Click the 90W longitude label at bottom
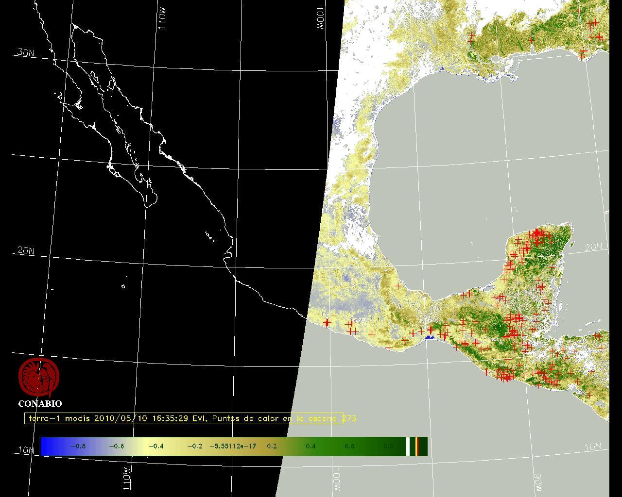Viewport: 622px width, 497px height. point(537,482)
